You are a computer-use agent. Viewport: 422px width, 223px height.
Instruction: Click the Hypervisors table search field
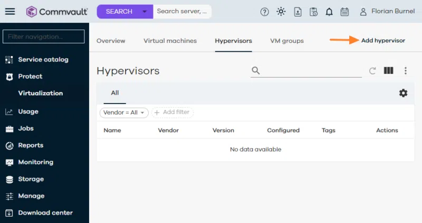coord(311,71)
